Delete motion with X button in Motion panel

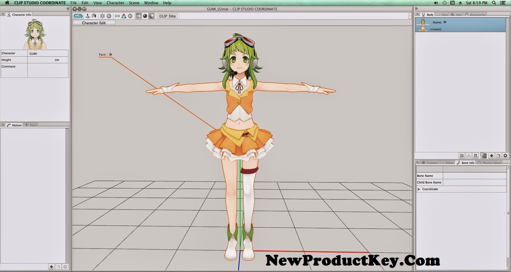(x=65, y=267)
